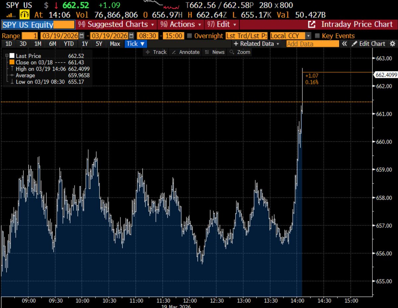Click the 14:00 time axis label
This screenshot has height=308, width=398.
click(x=298, y=301)
